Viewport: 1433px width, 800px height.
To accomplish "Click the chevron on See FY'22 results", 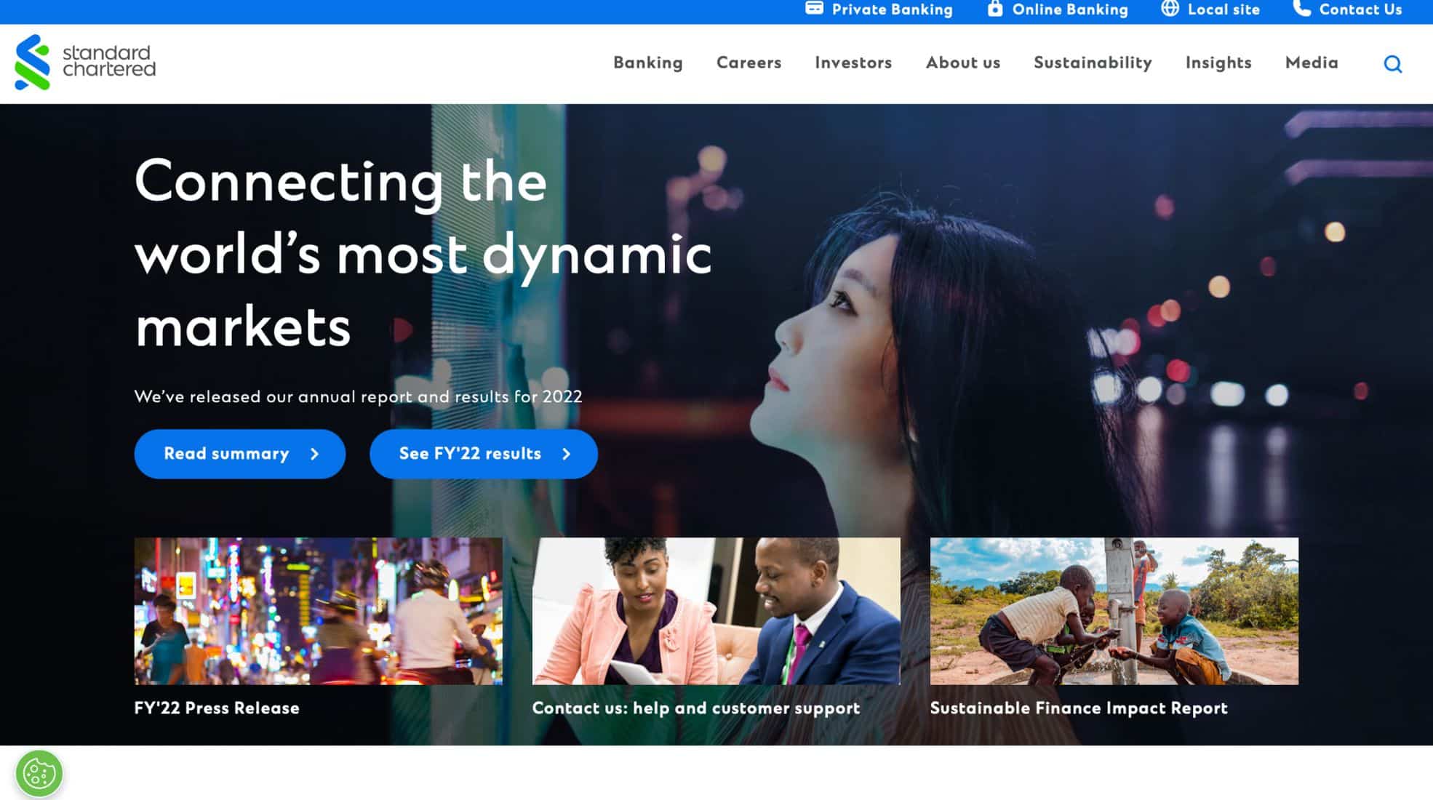I will pos(566,454).
